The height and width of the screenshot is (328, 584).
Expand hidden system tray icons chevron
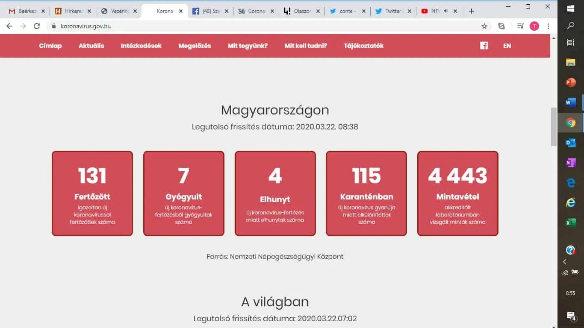point(565,262)
